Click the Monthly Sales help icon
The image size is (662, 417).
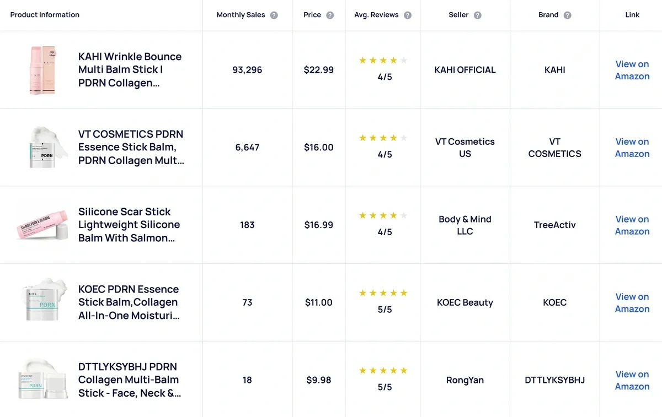[274, 15]
